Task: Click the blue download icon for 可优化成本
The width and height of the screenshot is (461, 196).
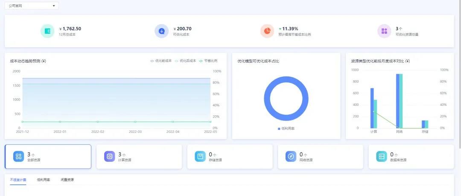Action: click(x=162, y=31)
